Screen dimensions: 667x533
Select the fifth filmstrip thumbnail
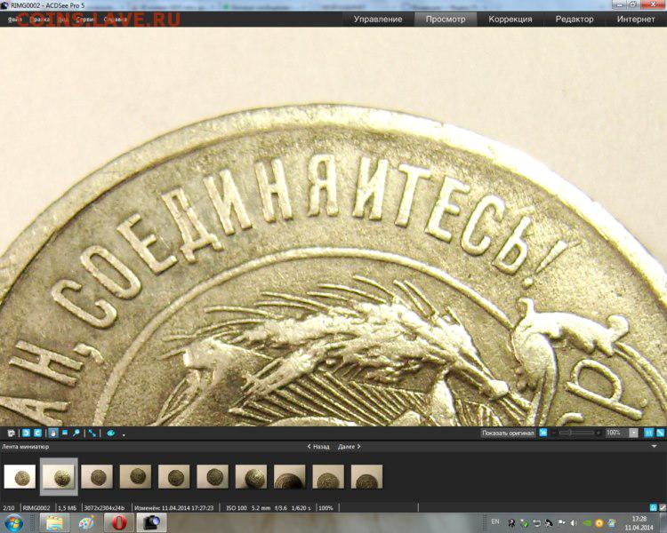(x=174, y=476)
